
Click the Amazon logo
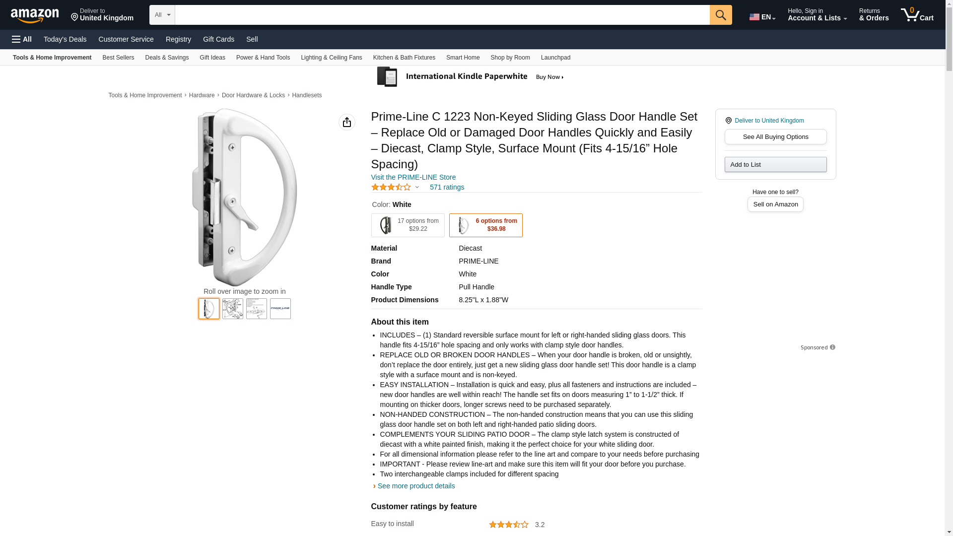coord(35,15)
